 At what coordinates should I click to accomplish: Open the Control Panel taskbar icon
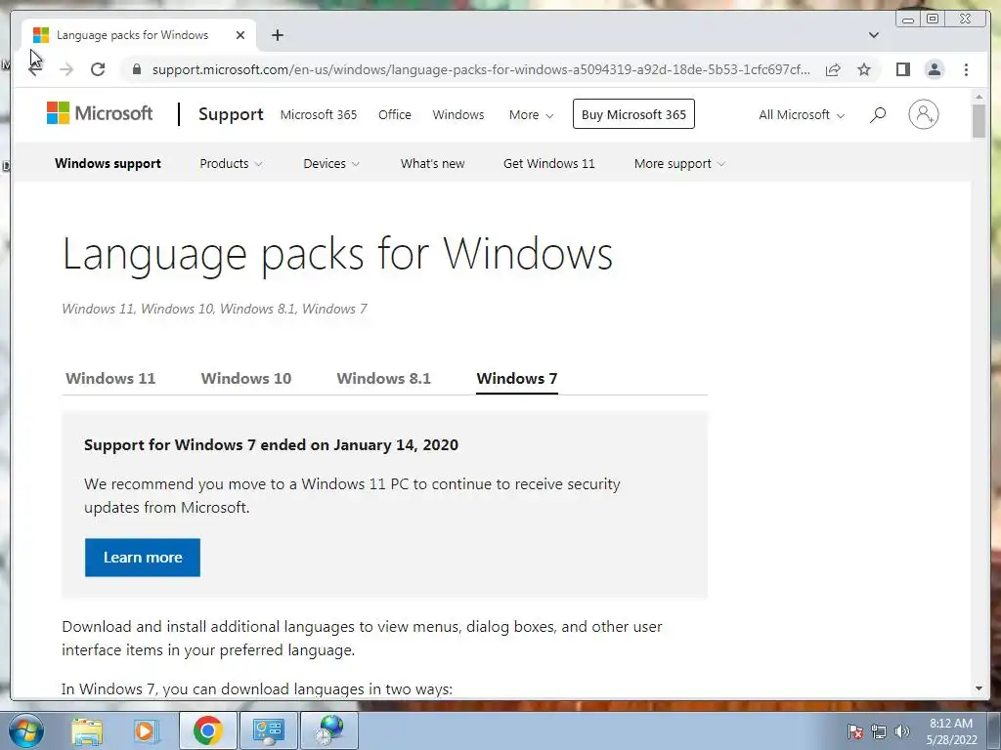[268, 730]
